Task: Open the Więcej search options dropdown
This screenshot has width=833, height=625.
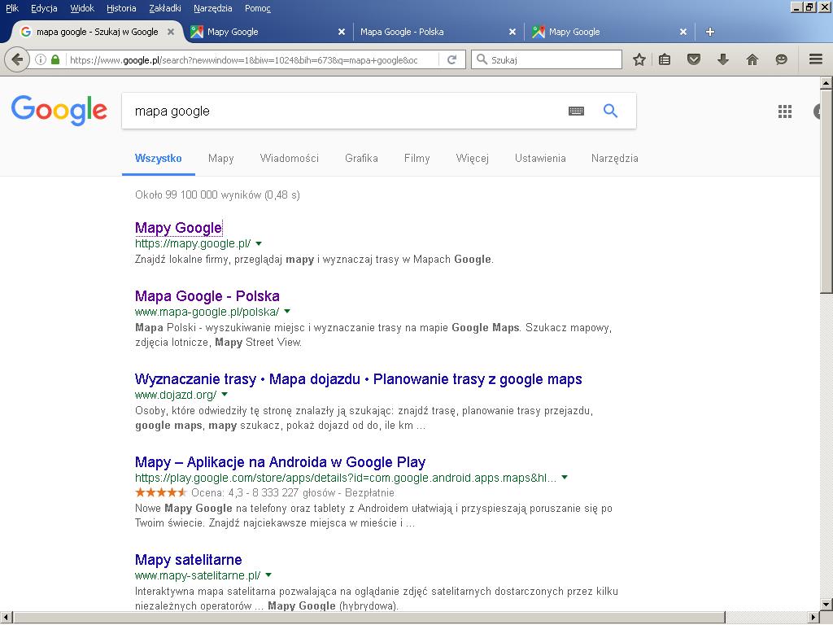Action: (x=473, y=159)
